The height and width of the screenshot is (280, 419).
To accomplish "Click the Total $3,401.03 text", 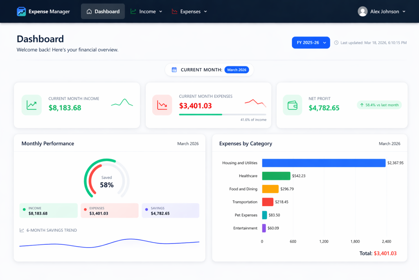I will [378, 253].
